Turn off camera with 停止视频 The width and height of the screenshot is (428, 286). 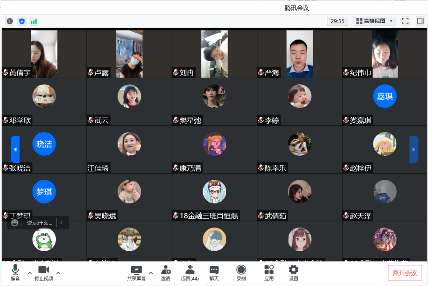click(x=44, y=273)
